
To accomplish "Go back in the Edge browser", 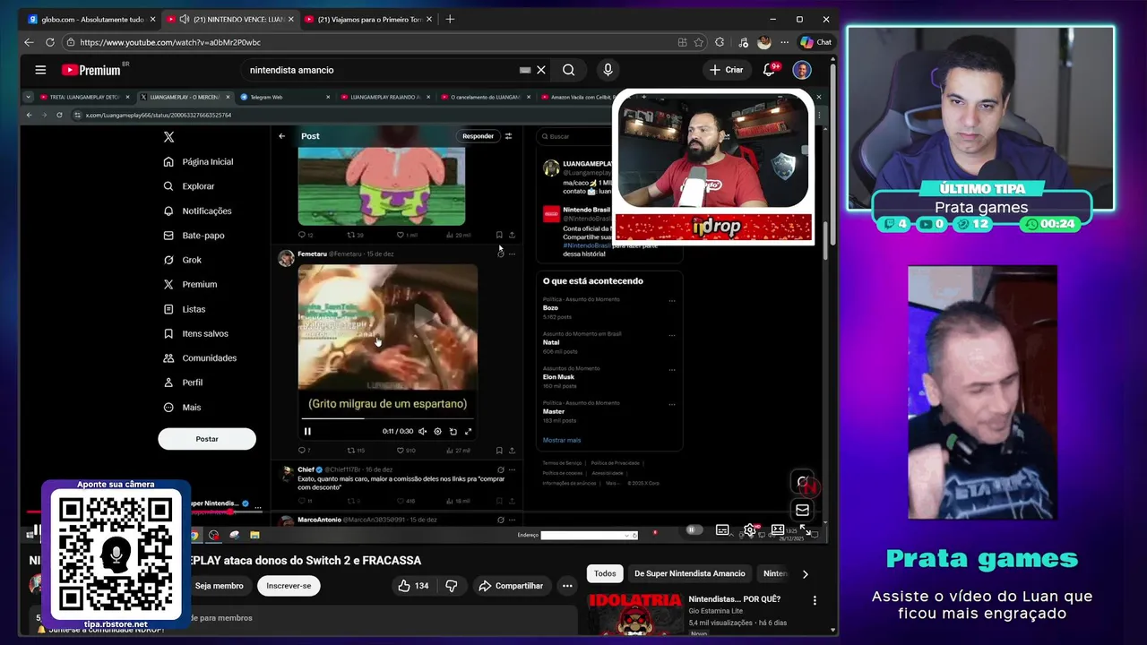I will pos(29,42).
